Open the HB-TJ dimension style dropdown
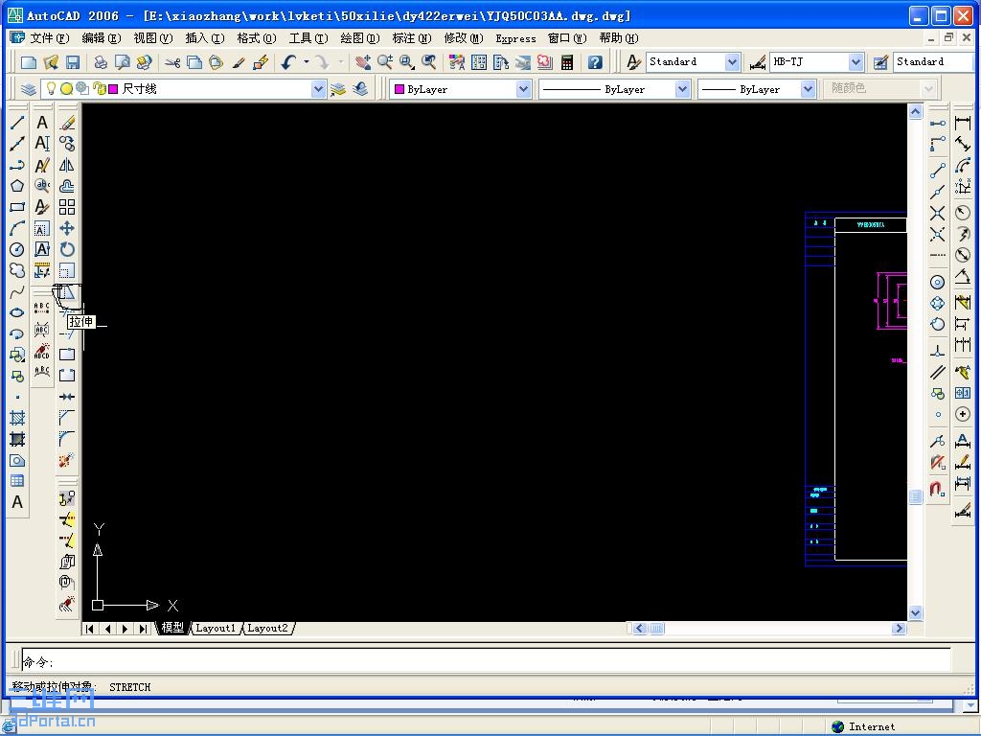 click(x=856, y=62)
